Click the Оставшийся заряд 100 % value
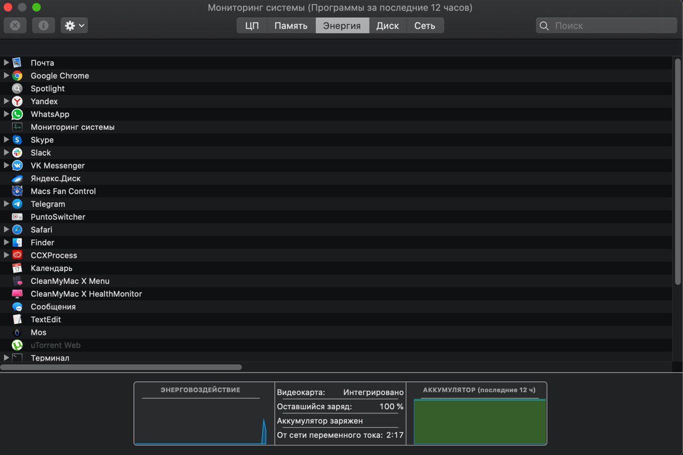The width and height of the screenshot is (683, 455). point(391,406)
